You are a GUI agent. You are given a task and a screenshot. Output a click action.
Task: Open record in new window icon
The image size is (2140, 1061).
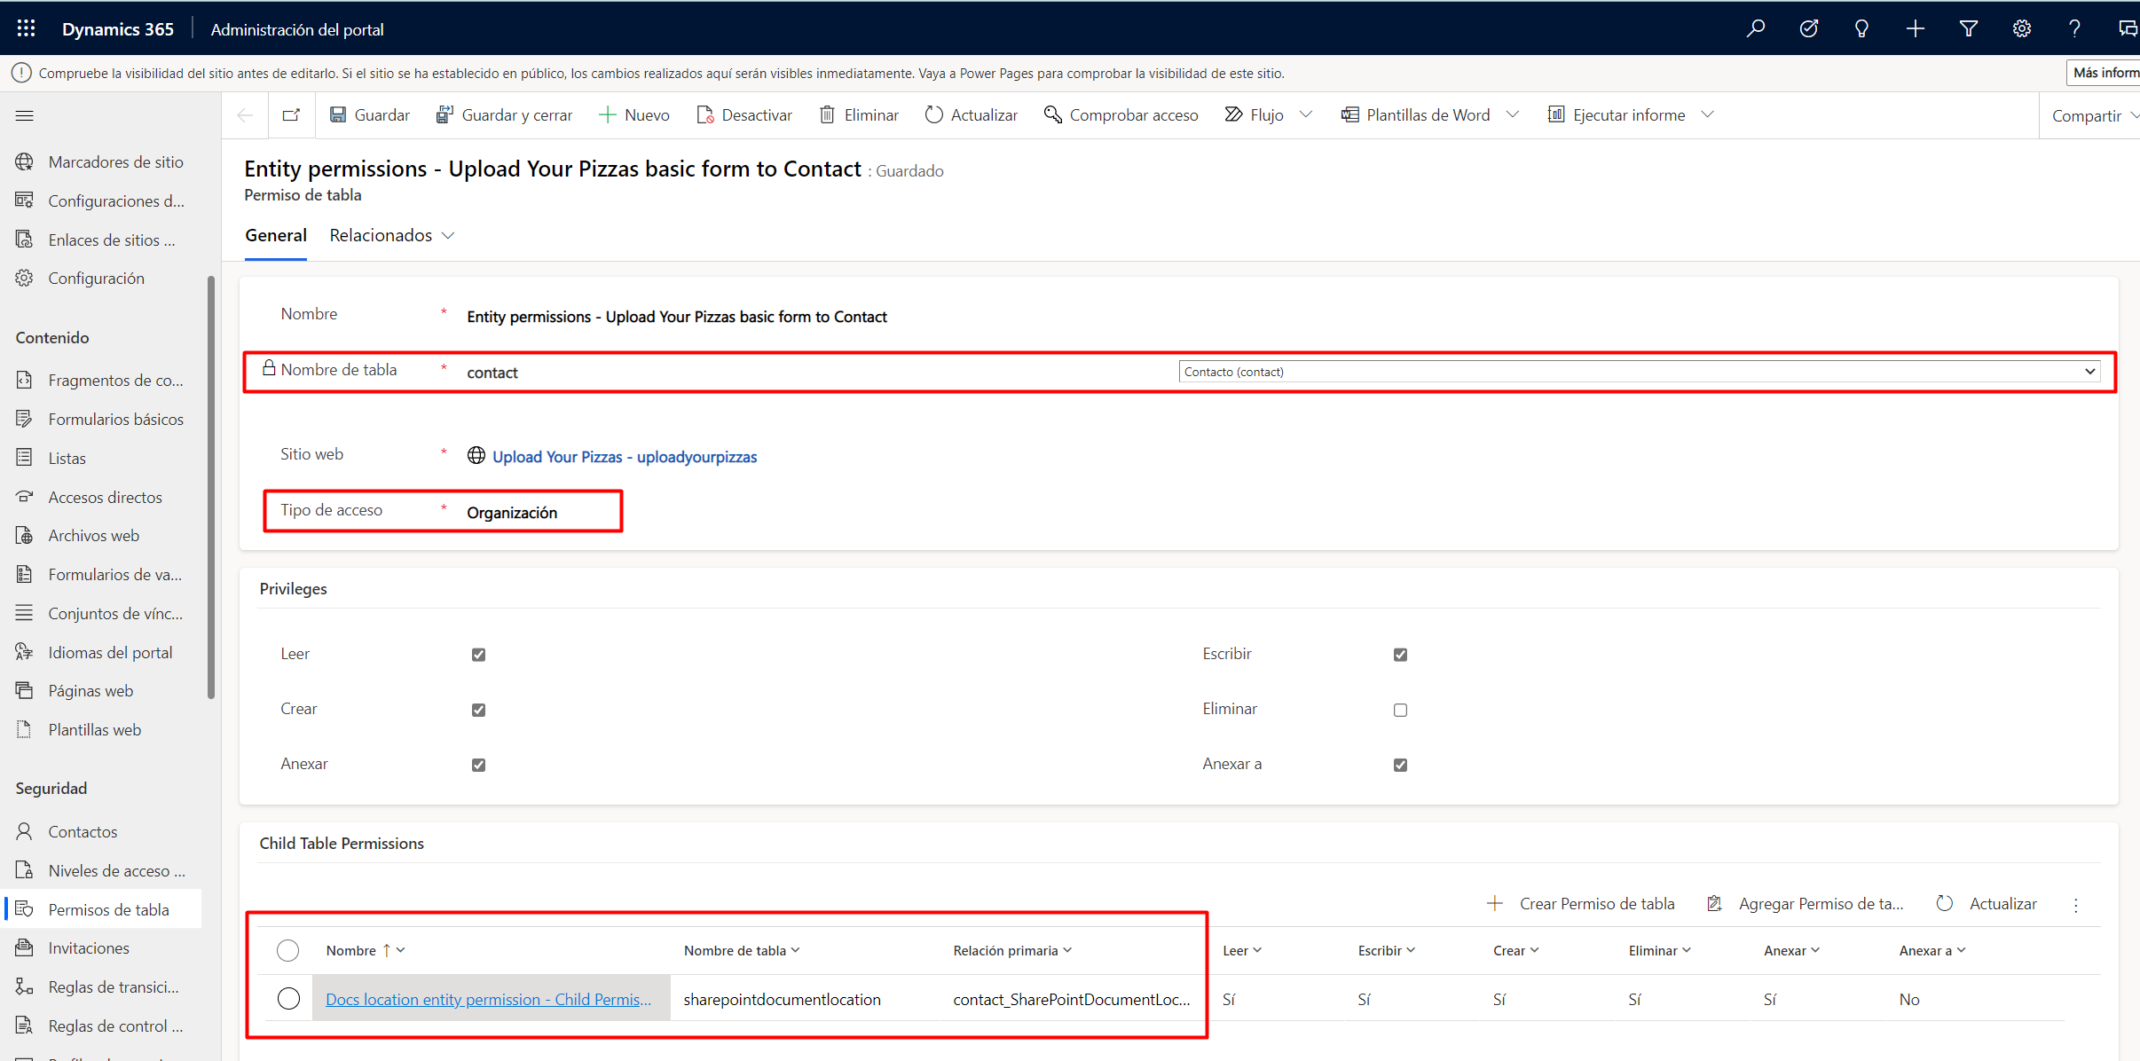point(291,115)
